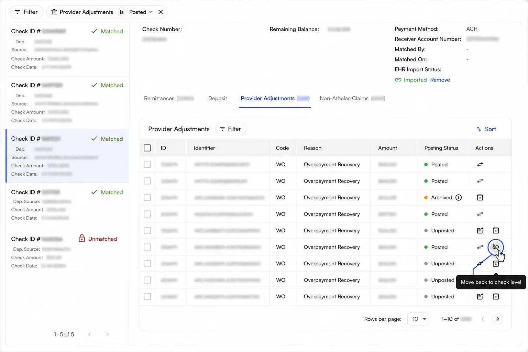This screenshot has width=528, height=352.
Task: Open the Remittances tab
Action: (169, 98)
